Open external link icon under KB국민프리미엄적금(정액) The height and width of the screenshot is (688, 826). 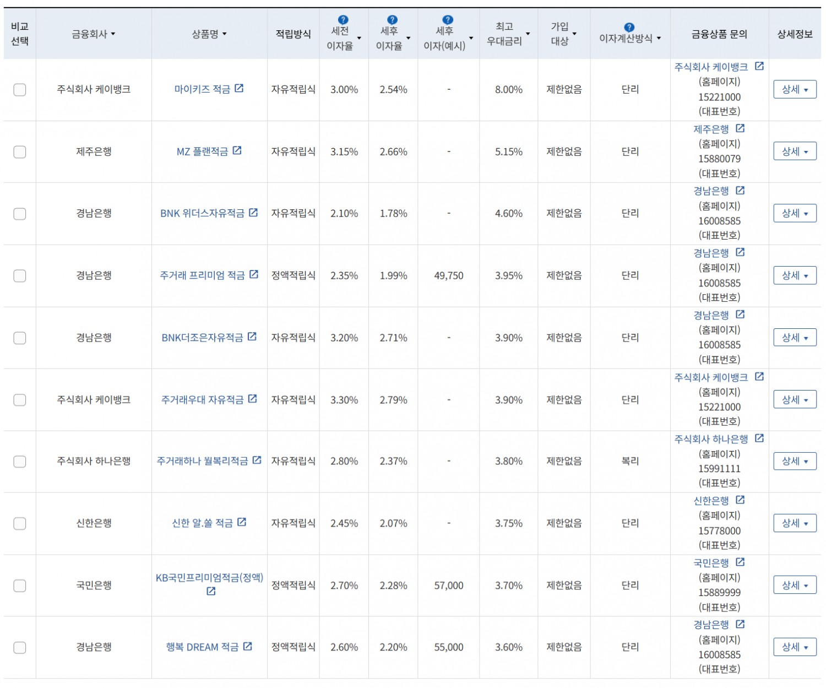tap(211, 591)
